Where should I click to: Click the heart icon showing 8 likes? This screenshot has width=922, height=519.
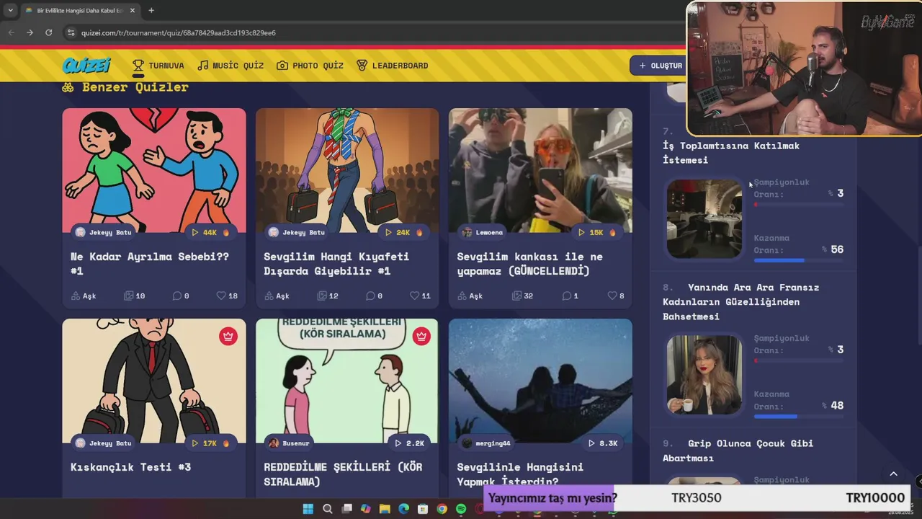coord(612,296)
